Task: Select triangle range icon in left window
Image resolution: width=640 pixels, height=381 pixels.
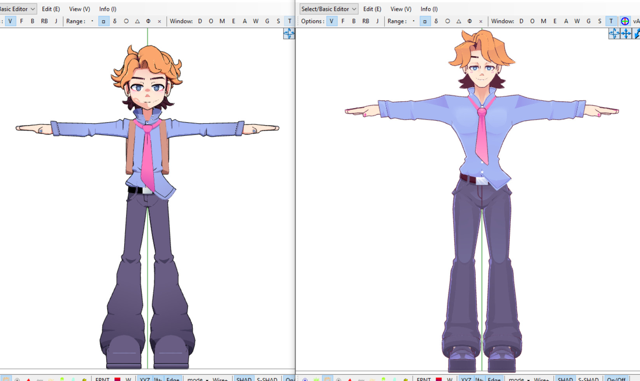Action: point(137,21)
